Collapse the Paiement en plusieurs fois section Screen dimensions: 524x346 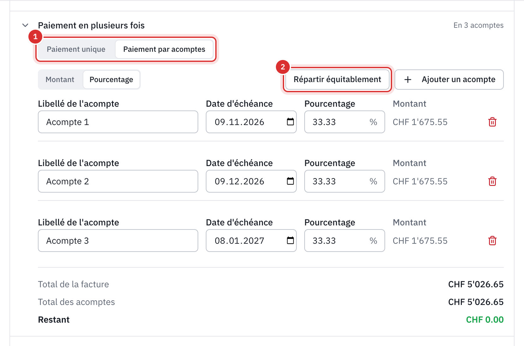[x=25, y=25]
